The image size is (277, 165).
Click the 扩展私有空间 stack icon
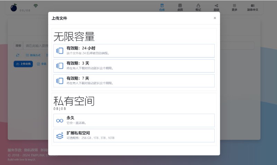point(60,136)
